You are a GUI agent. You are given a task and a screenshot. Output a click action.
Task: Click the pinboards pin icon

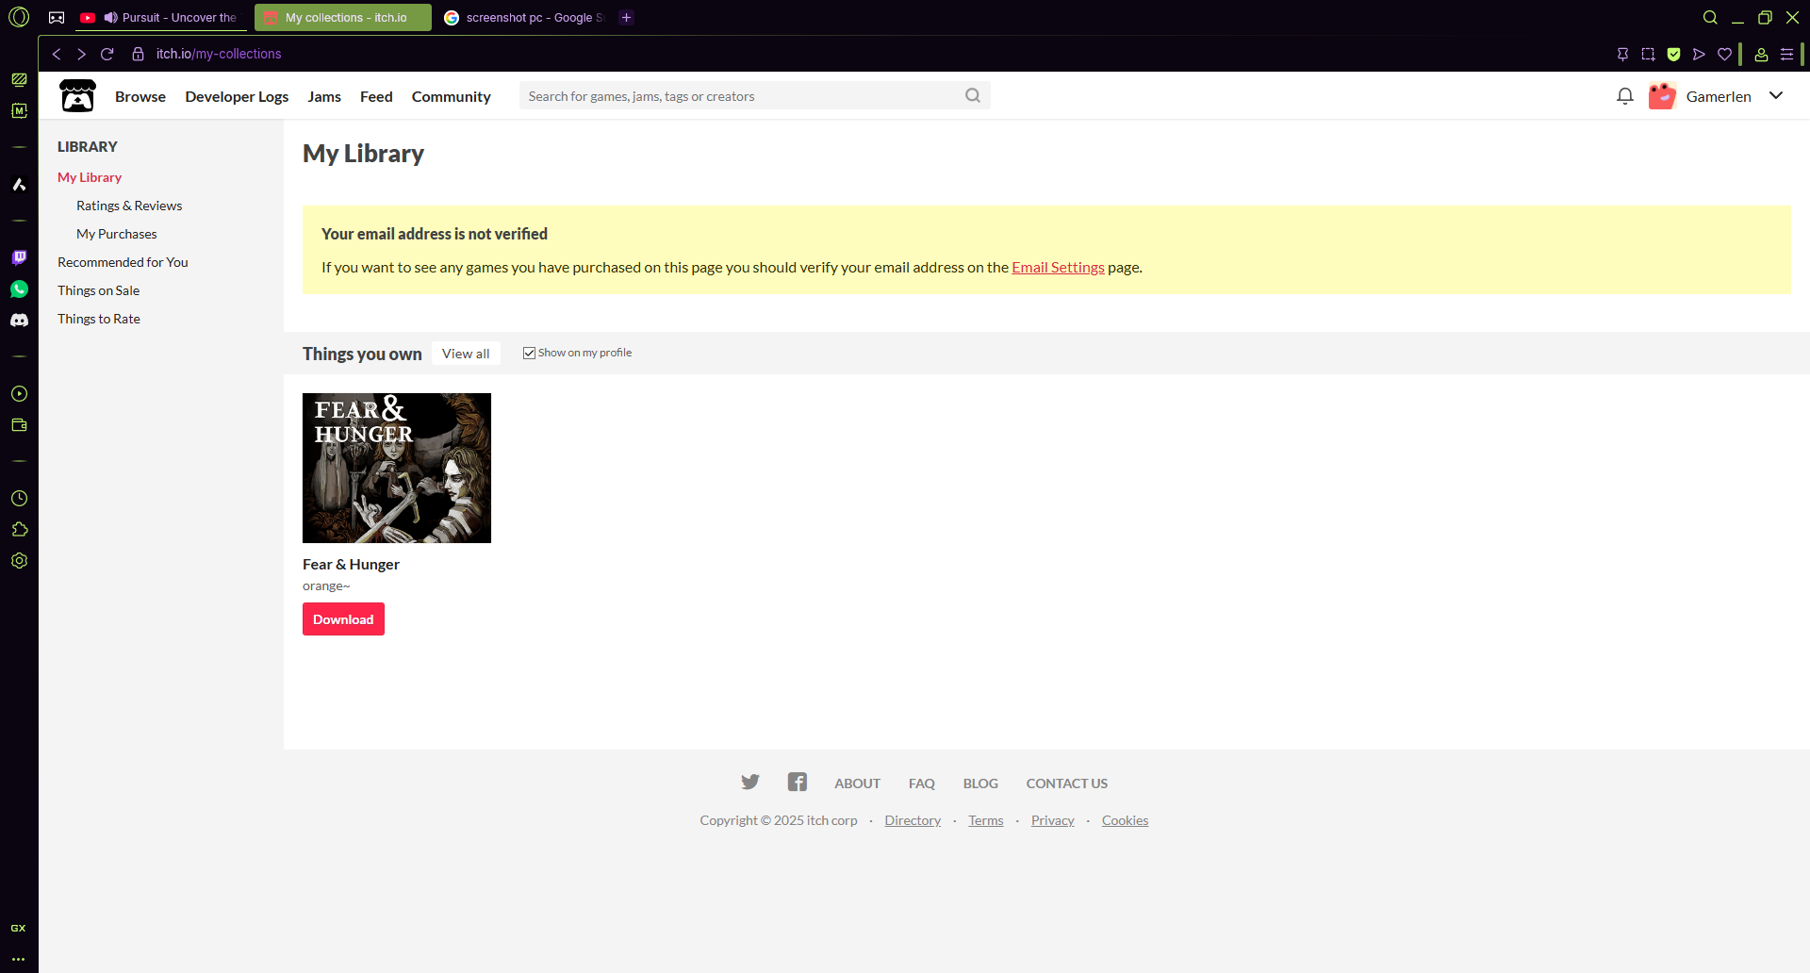[x=1622, y=54]
